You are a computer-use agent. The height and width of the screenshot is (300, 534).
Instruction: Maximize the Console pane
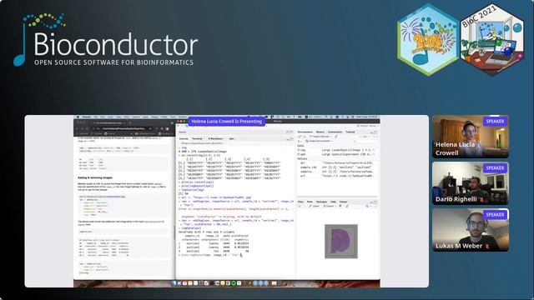click(291, 139)
